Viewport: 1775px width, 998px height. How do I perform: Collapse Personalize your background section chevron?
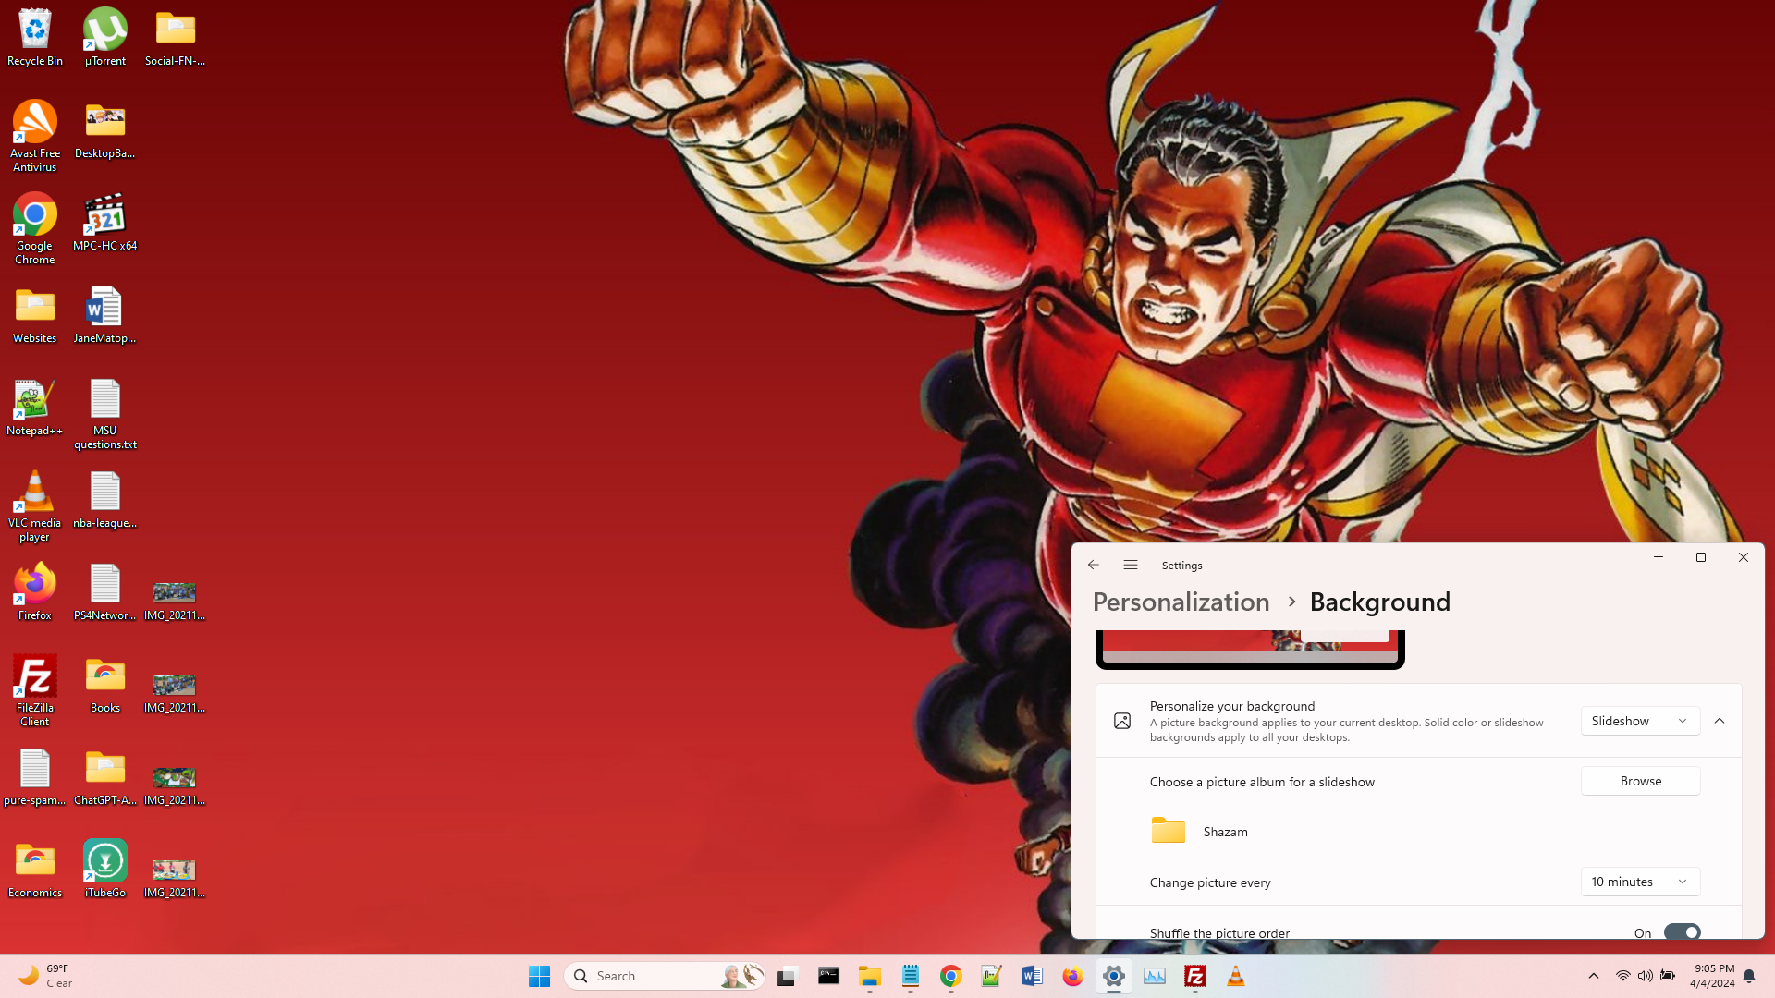[x=1720, y=721]
